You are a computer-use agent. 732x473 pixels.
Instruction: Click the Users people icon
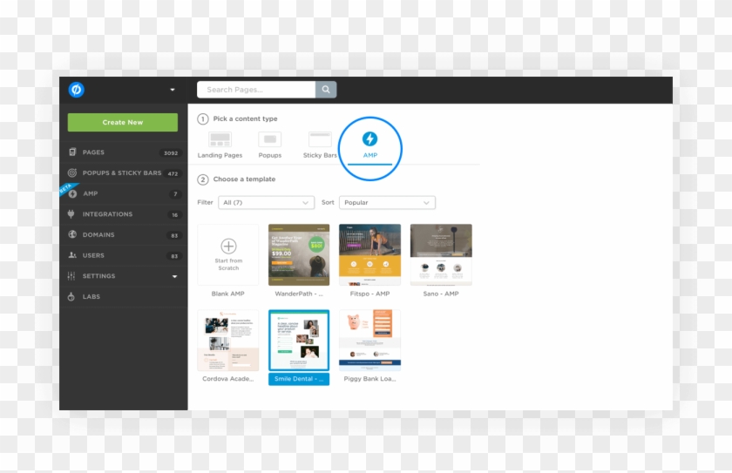(x=71, y=255)
